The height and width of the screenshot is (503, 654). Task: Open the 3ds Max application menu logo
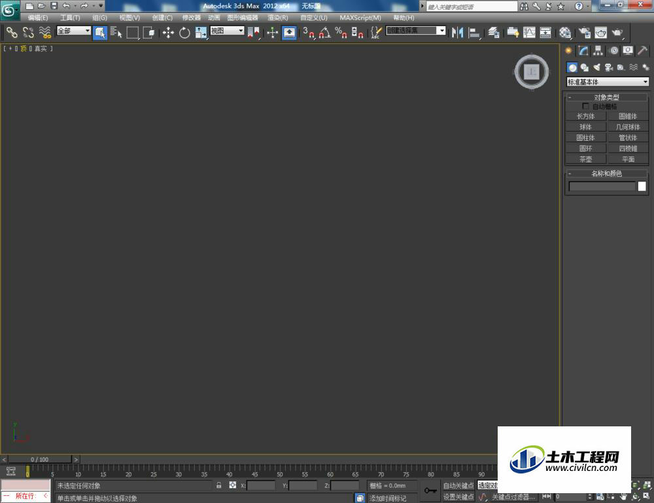tap(10, 10)
